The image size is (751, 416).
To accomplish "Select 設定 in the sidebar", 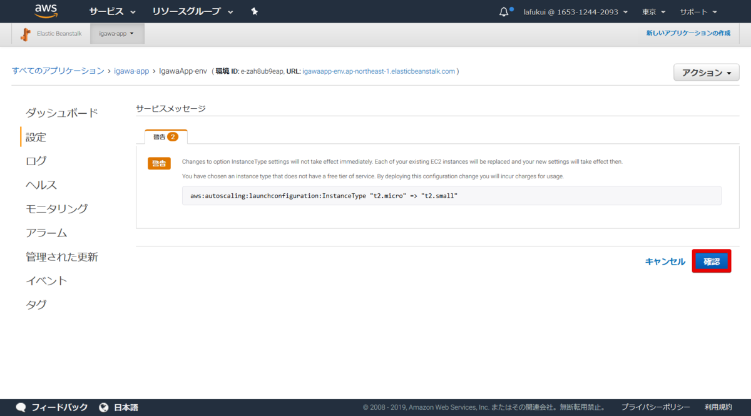I will pos(36,137).
